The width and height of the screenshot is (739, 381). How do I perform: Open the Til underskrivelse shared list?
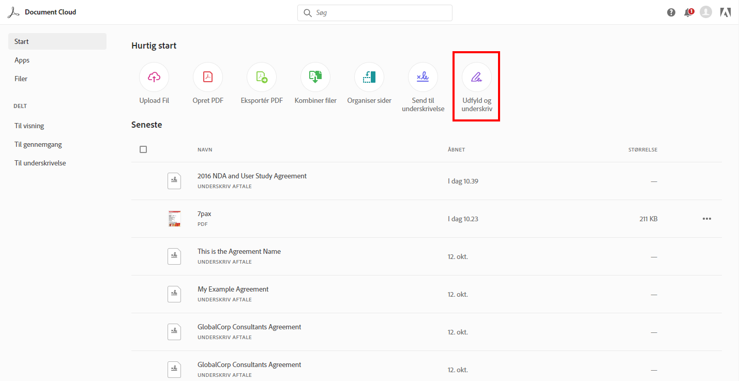tap(40, 163)
